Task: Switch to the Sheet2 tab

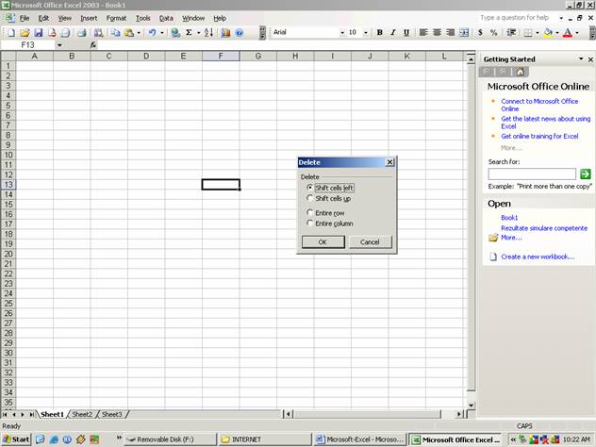Action: [82, 414]
